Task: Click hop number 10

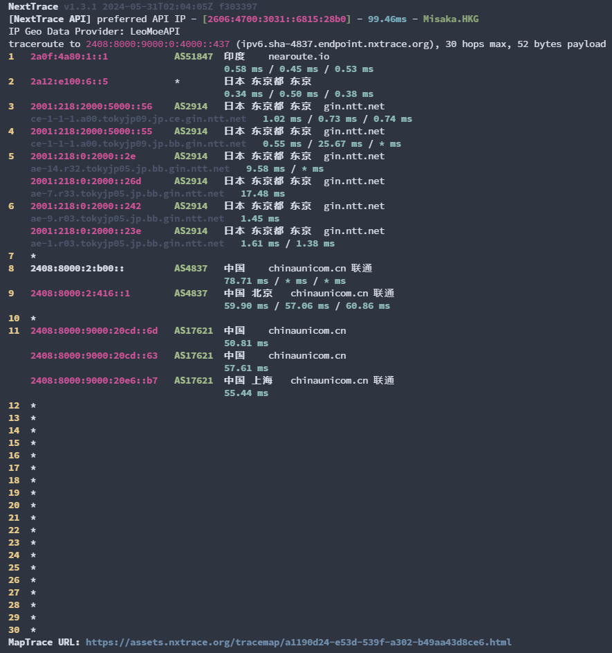Action: click(14, 319)
